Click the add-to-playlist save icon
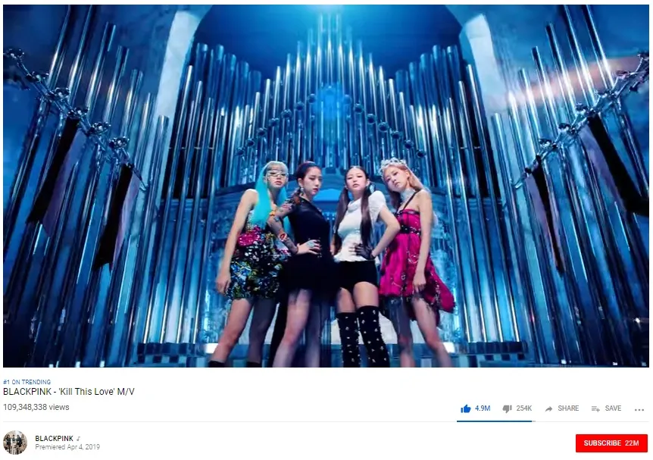 point(595,408)
